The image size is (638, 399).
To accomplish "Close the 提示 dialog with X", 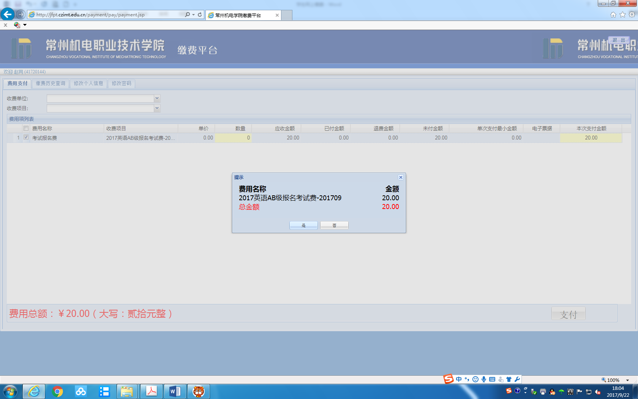I will click(401, 177).
